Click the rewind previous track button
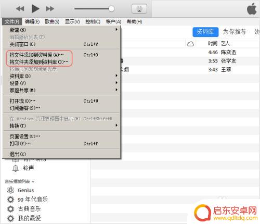The height and width of the screenshot is (224, 260). click(20, 9)
